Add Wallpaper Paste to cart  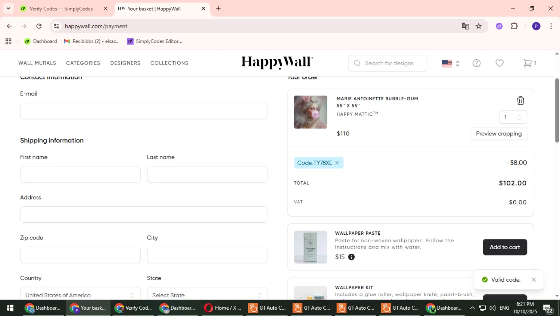[505, 247]
